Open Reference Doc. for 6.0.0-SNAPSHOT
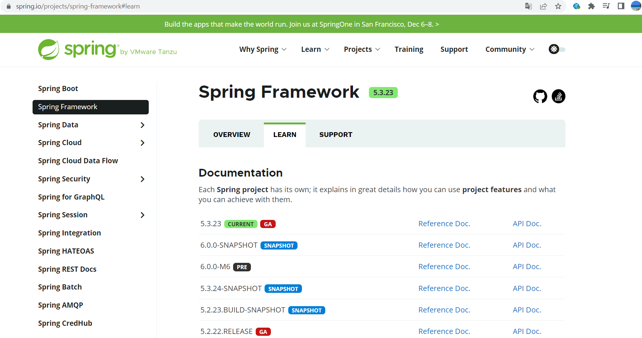Screen dimensions: 642x338 pos(444,245)
